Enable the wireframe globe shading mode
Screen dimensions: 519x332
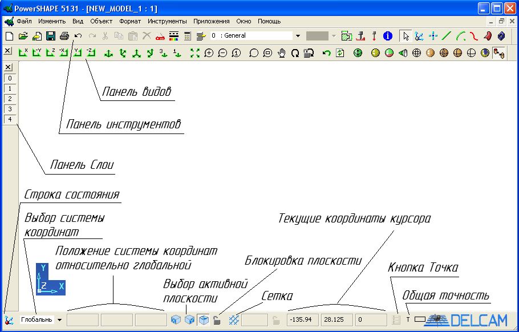click(416, 53)
